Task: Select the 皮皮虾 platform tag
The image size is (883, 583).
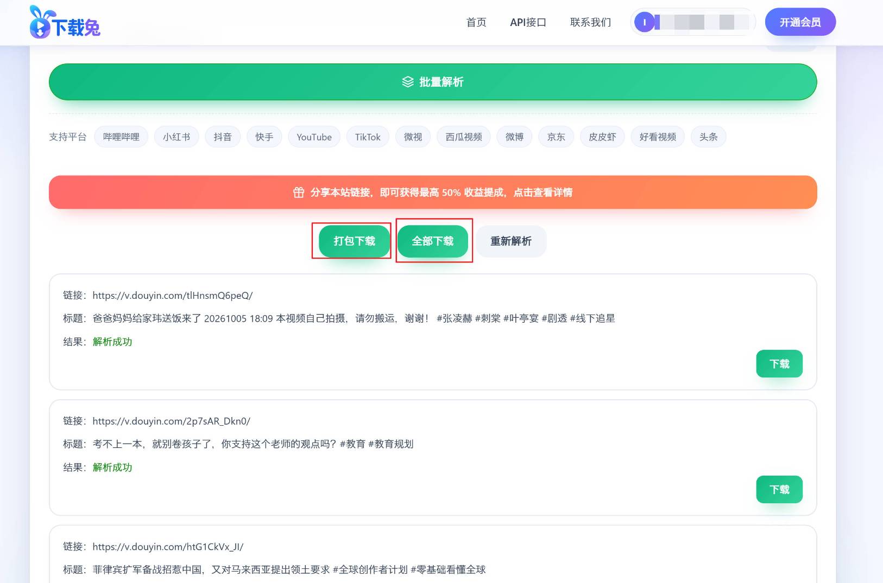Action: tap(602, 137)
